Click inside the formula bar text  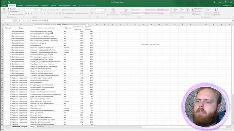pyautogui.click(x=39, y=21)
